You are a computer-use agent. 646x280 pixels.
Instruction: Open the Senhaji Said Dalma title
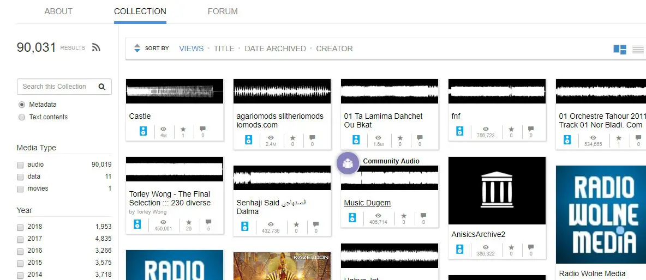point(272,207)
